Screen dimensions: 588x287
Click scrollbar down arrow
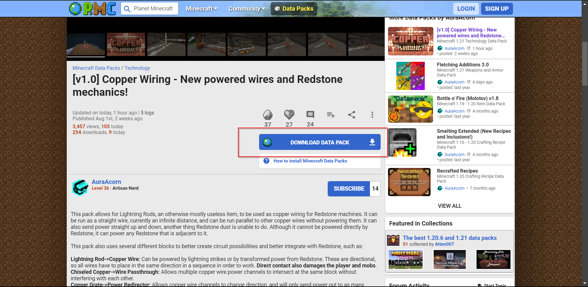click(585, 283)
